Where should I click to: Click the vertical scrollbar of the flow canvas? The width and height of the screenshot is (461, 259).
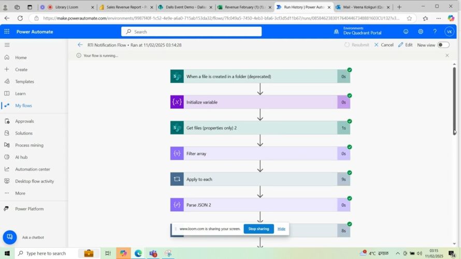click(454, 98)
